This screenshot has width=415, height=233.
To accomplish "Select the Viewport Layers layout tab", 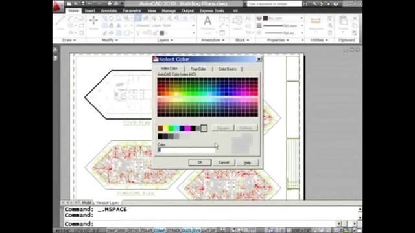I will [x=108, y=203].
